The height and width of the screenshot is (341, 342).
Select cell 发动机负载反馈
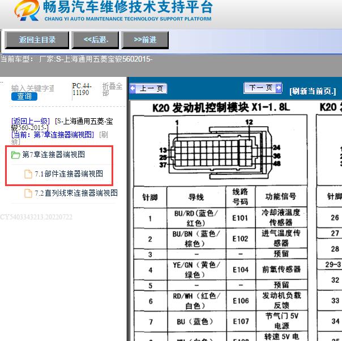(x=281, y=300)
